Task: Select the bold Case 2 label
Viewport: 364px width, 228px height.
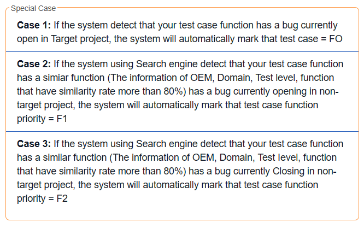Action: (34, 64)
